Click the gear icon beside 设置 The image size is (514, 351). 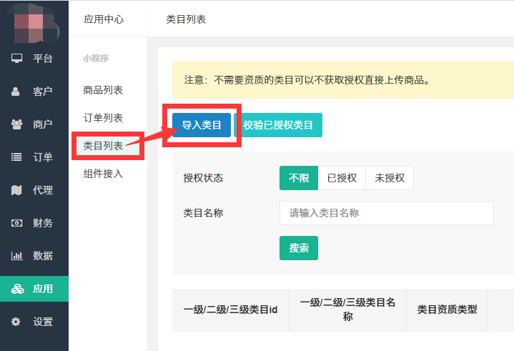16,322
